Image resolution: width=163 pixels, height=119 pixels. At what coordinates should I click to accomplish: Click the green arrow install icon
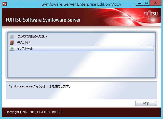pos(12,49)
